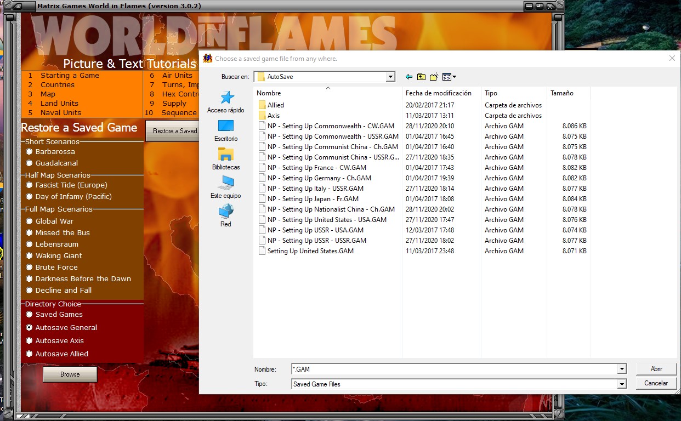Click file icon of Setting Up United States.GAM
Image resolution: width=681 pixels, height=421 pixels.
click(x=262, y=251)
